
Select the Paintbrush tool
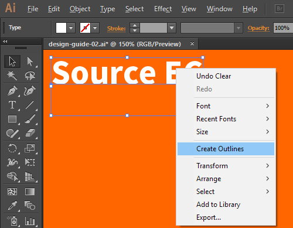pyautogui.click(x=30, y=119)
